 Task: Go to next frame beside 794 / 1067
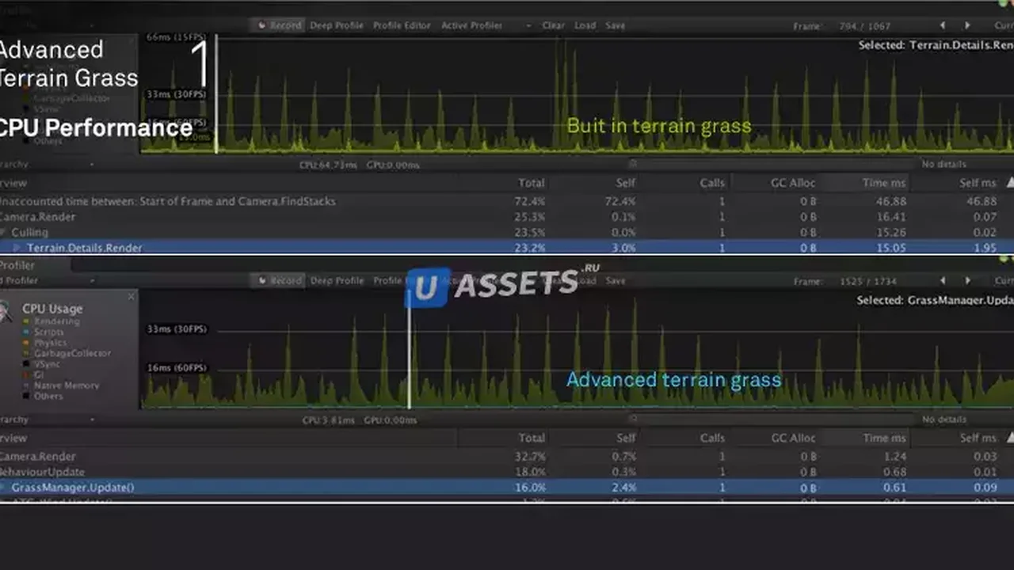[967, 25]
